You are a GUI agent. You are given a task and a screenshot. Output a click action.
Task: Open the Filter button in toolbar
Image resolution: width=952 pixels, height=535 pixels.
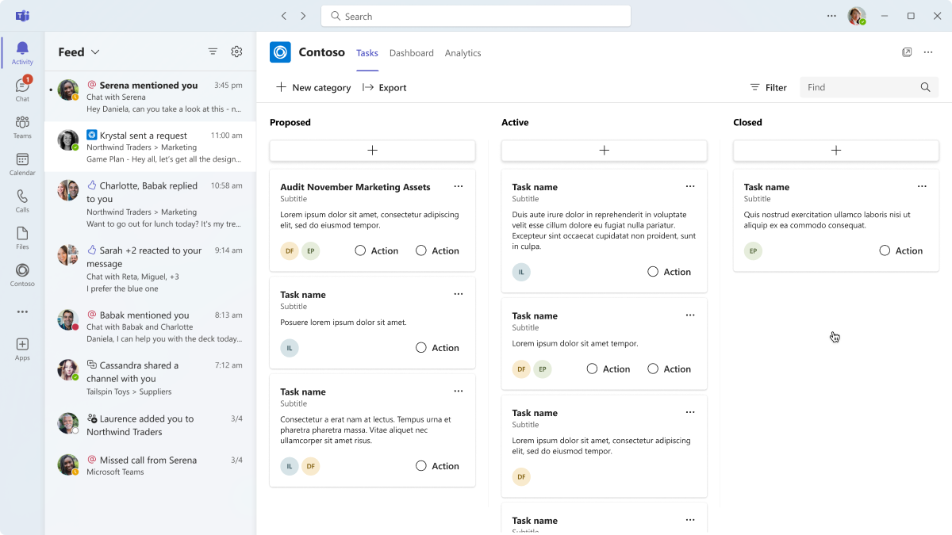pos(768,87)
